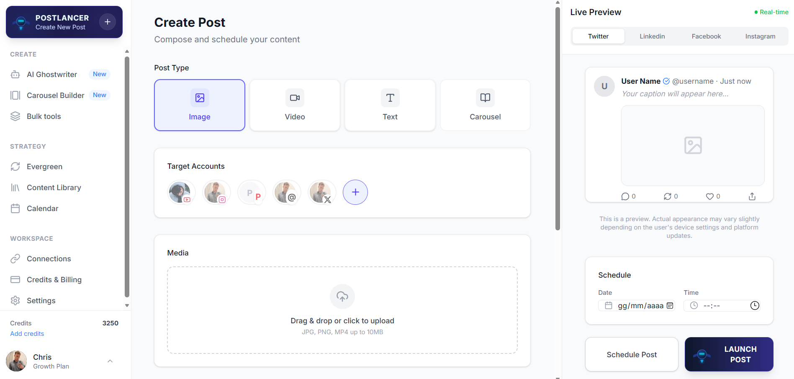Open the time picker in Schedule

coord(755,305)
